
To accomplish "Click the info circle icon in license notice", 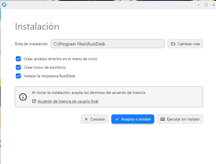I will click(23, 97).
